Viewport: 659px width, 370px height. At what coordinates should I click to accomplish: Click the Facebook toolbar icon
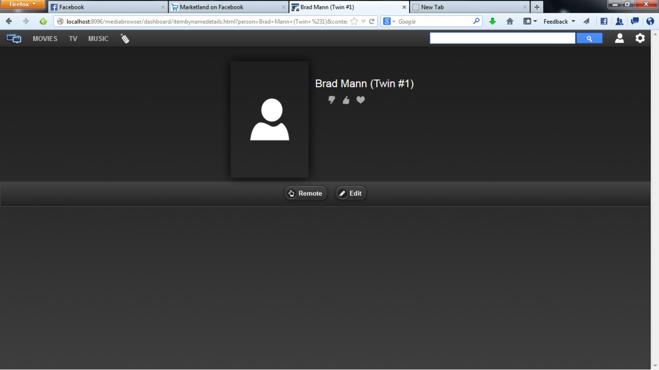(604, 21)
